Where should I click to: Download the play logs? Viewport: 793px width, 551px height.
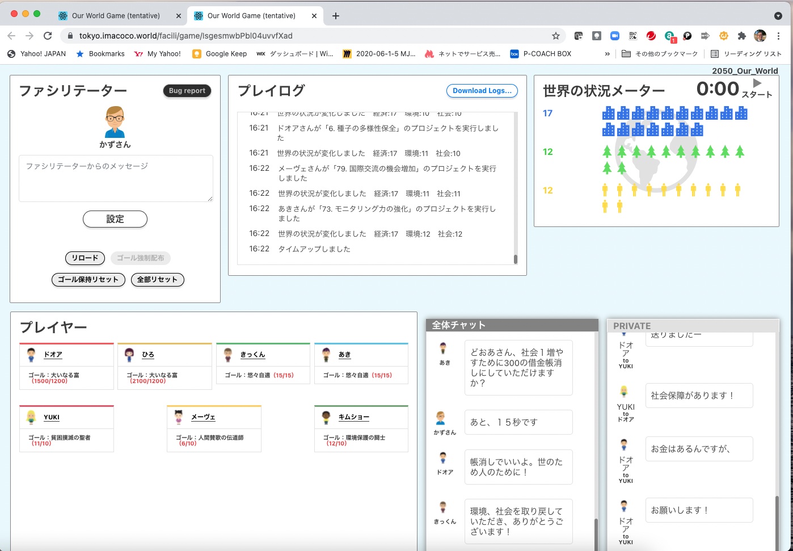coord(482,91)
